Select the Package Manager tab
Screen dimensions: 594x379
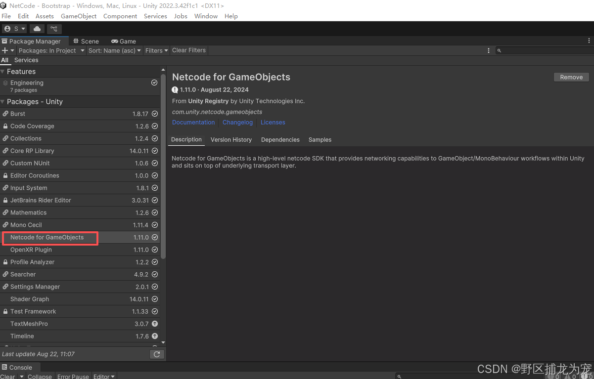(31, 42)
